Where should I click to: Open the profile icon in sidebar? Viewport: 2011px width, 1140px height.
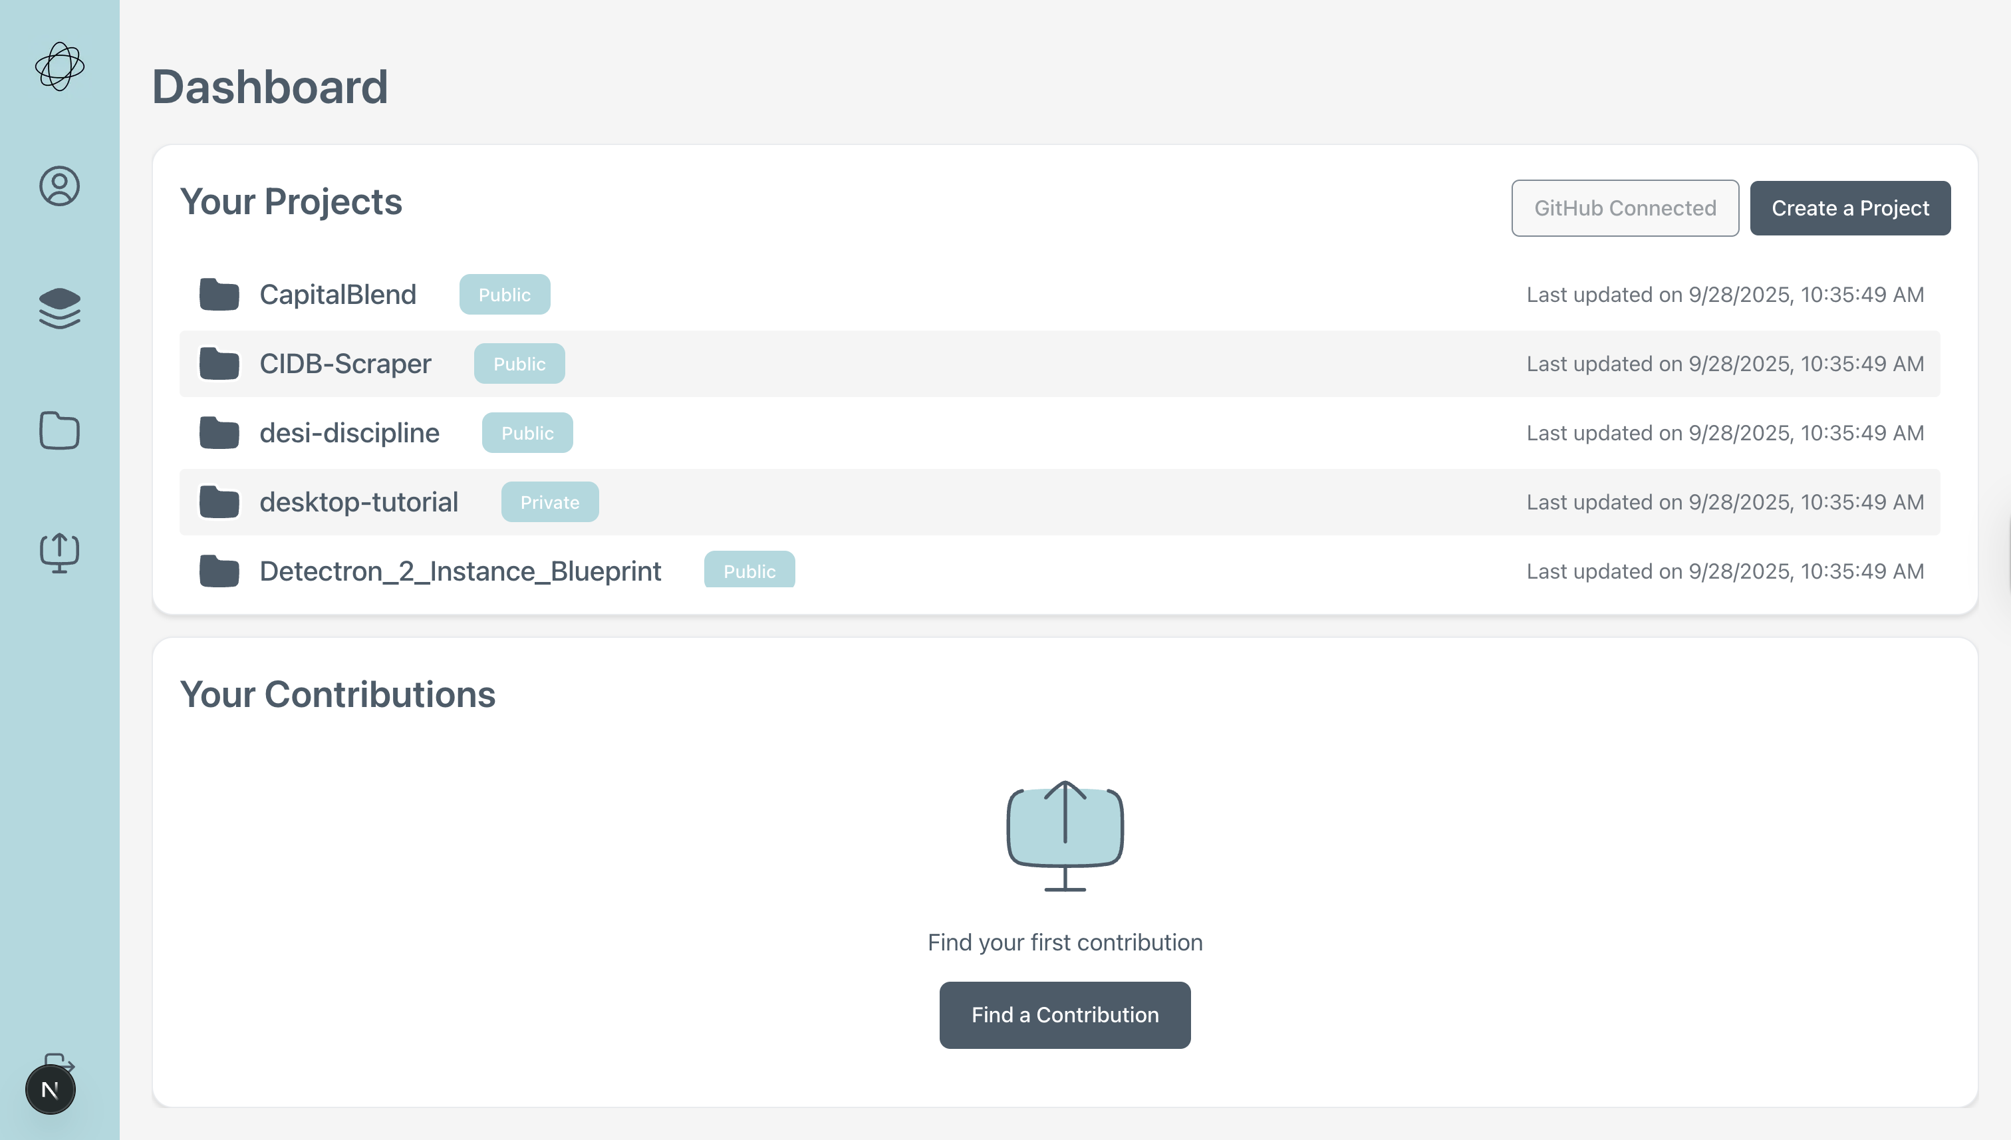coord(59,186)
